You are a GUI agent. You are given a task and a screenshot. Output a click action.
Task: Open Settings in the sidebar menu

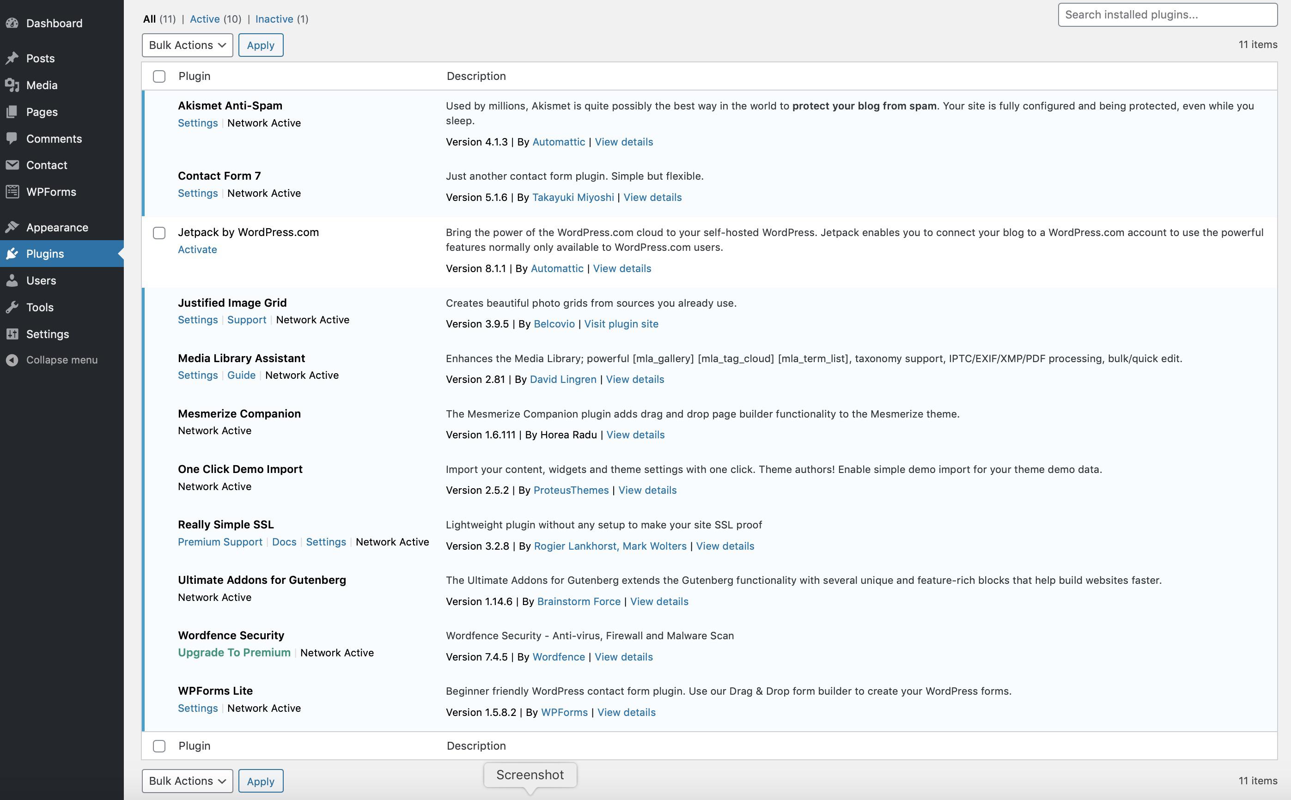click(48, 334)
